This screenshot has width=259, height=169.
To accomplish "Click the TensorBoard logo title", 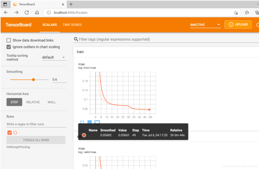I will tap(19, 25).
